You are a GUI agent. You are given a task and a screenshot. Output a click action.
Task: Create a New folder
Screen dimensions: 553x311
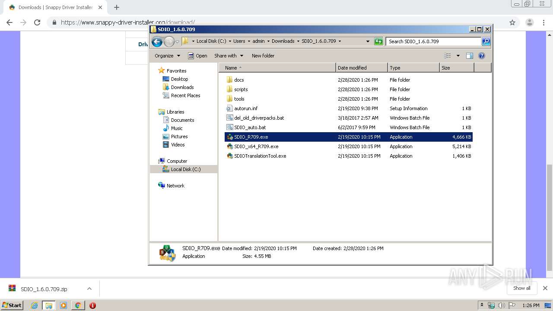pos(263,56)
